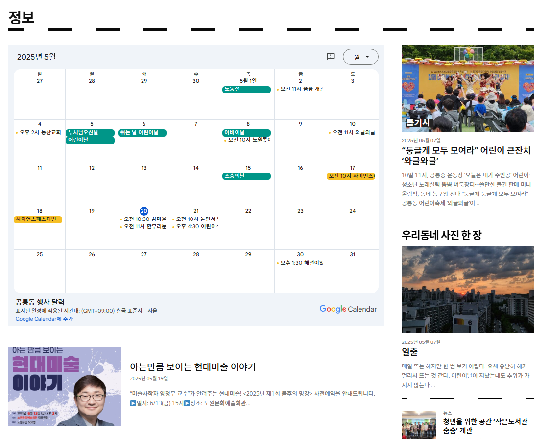Click the date 31 calendar cell

(x=353, y=271)
